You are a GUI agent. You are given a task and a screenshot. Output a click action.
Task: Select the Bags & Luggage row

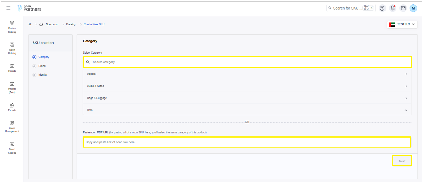(247, 98)
